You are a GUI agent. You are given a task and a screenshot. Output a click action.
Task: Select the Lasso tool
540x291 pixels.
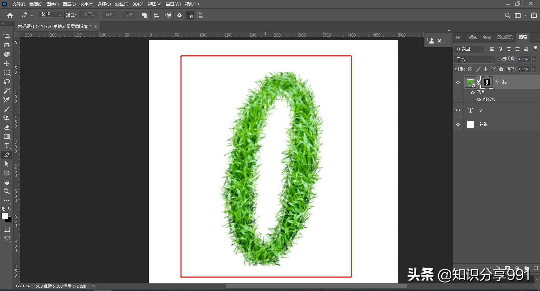[x=7, y=82]
